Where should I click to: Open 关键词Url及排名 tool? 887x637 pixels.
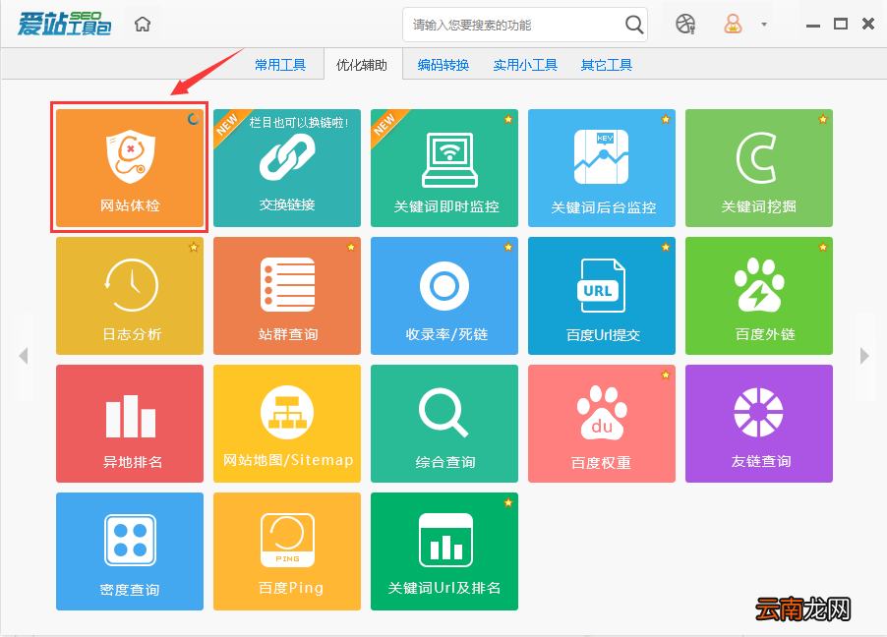click(444, 551)
